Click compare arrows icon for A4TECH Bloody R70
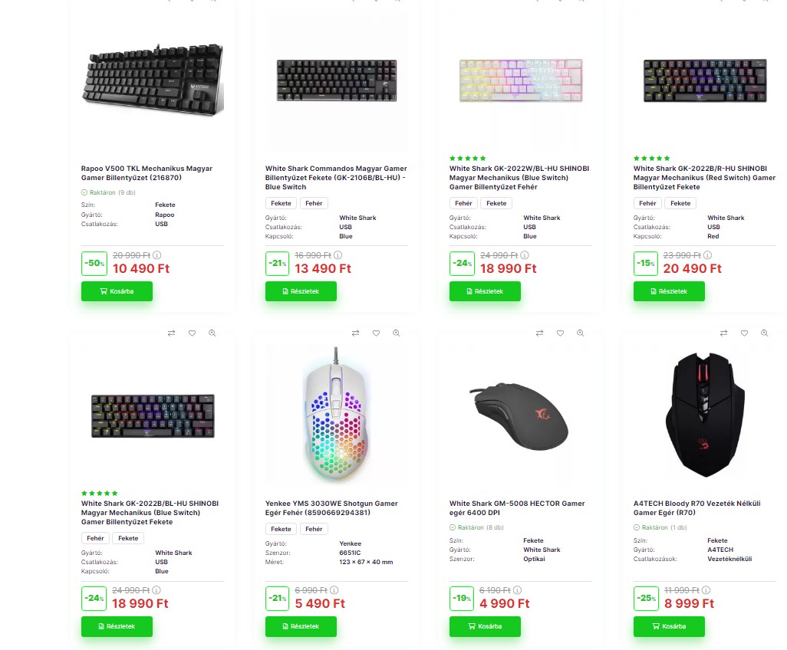Viewport: 787px width, 650px height. click(723, 333)
